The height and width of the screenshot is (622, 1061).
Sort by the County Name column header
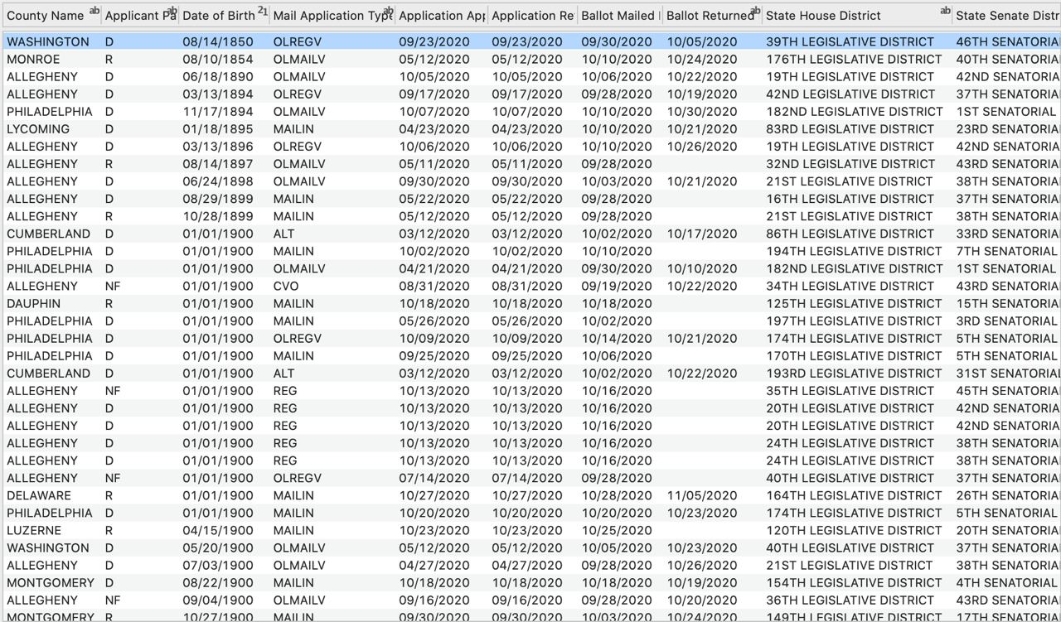point(45,16)
